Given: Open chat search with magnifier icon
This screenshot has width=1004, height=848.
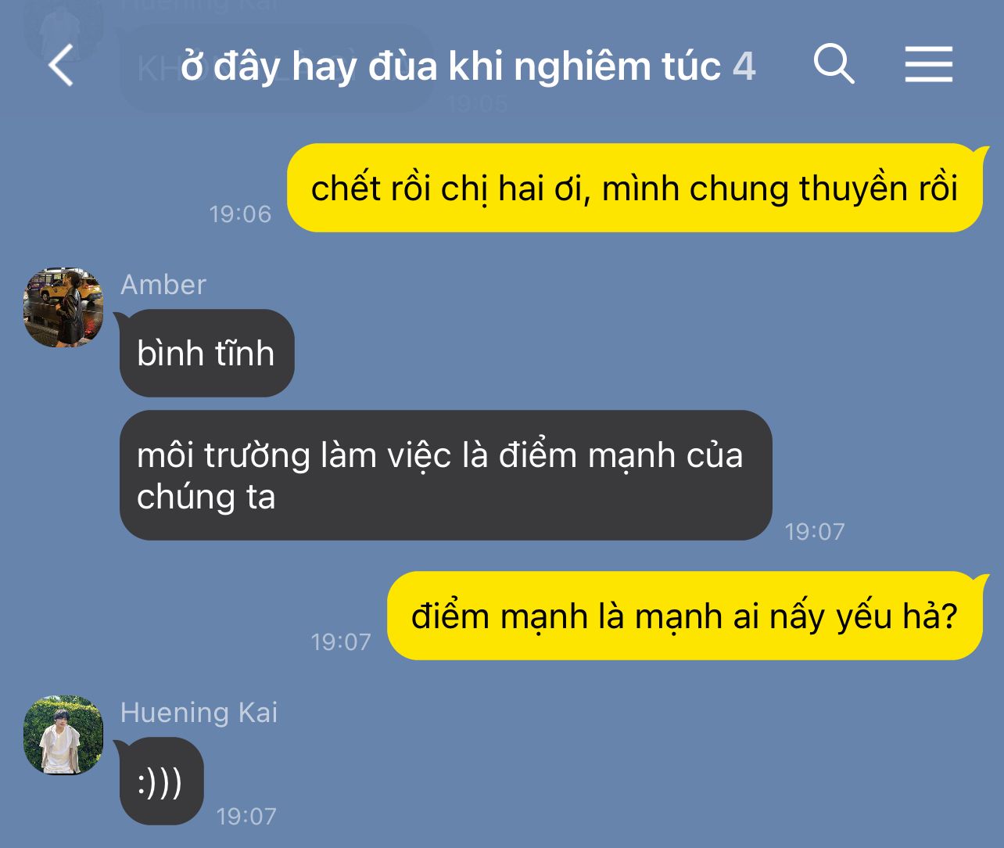Looking at the screenshot, I should 834,63.
